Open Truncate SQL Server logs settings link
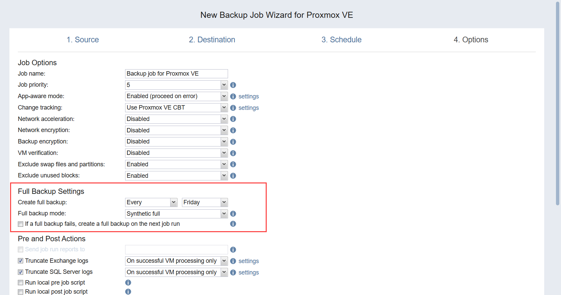The height and width of the screenshot is (295, 561). pyautogui.click(x=249, y=272)
